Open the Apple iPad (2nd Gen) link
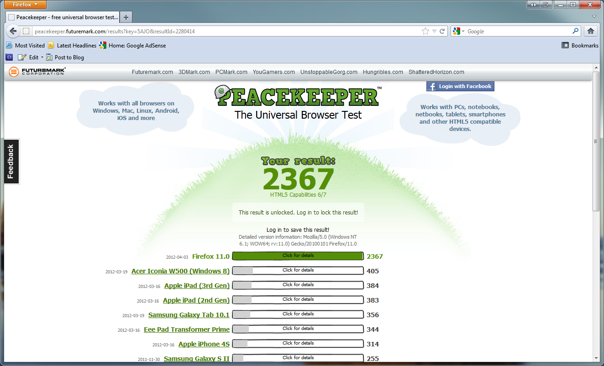The height and width of the screenshot is (366, 604). pyautogui.click(x=196, y=300)
